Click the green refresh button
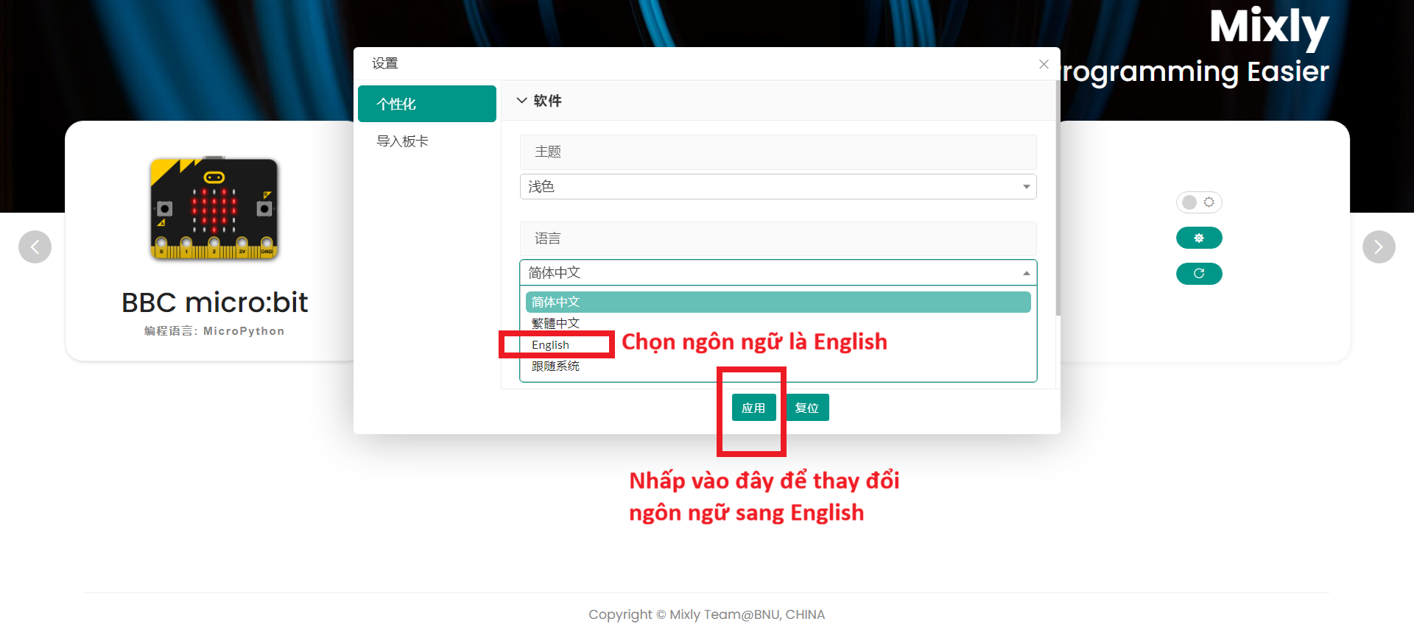 pyautogui.click(x=1199, y=274)
